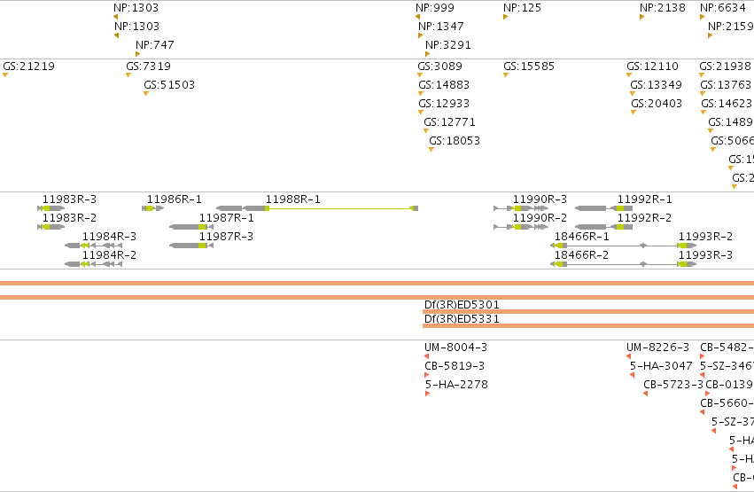Click the GS:21219 triangle marker
The height and width of the screenshot is (492, 754).
(5, 75)
